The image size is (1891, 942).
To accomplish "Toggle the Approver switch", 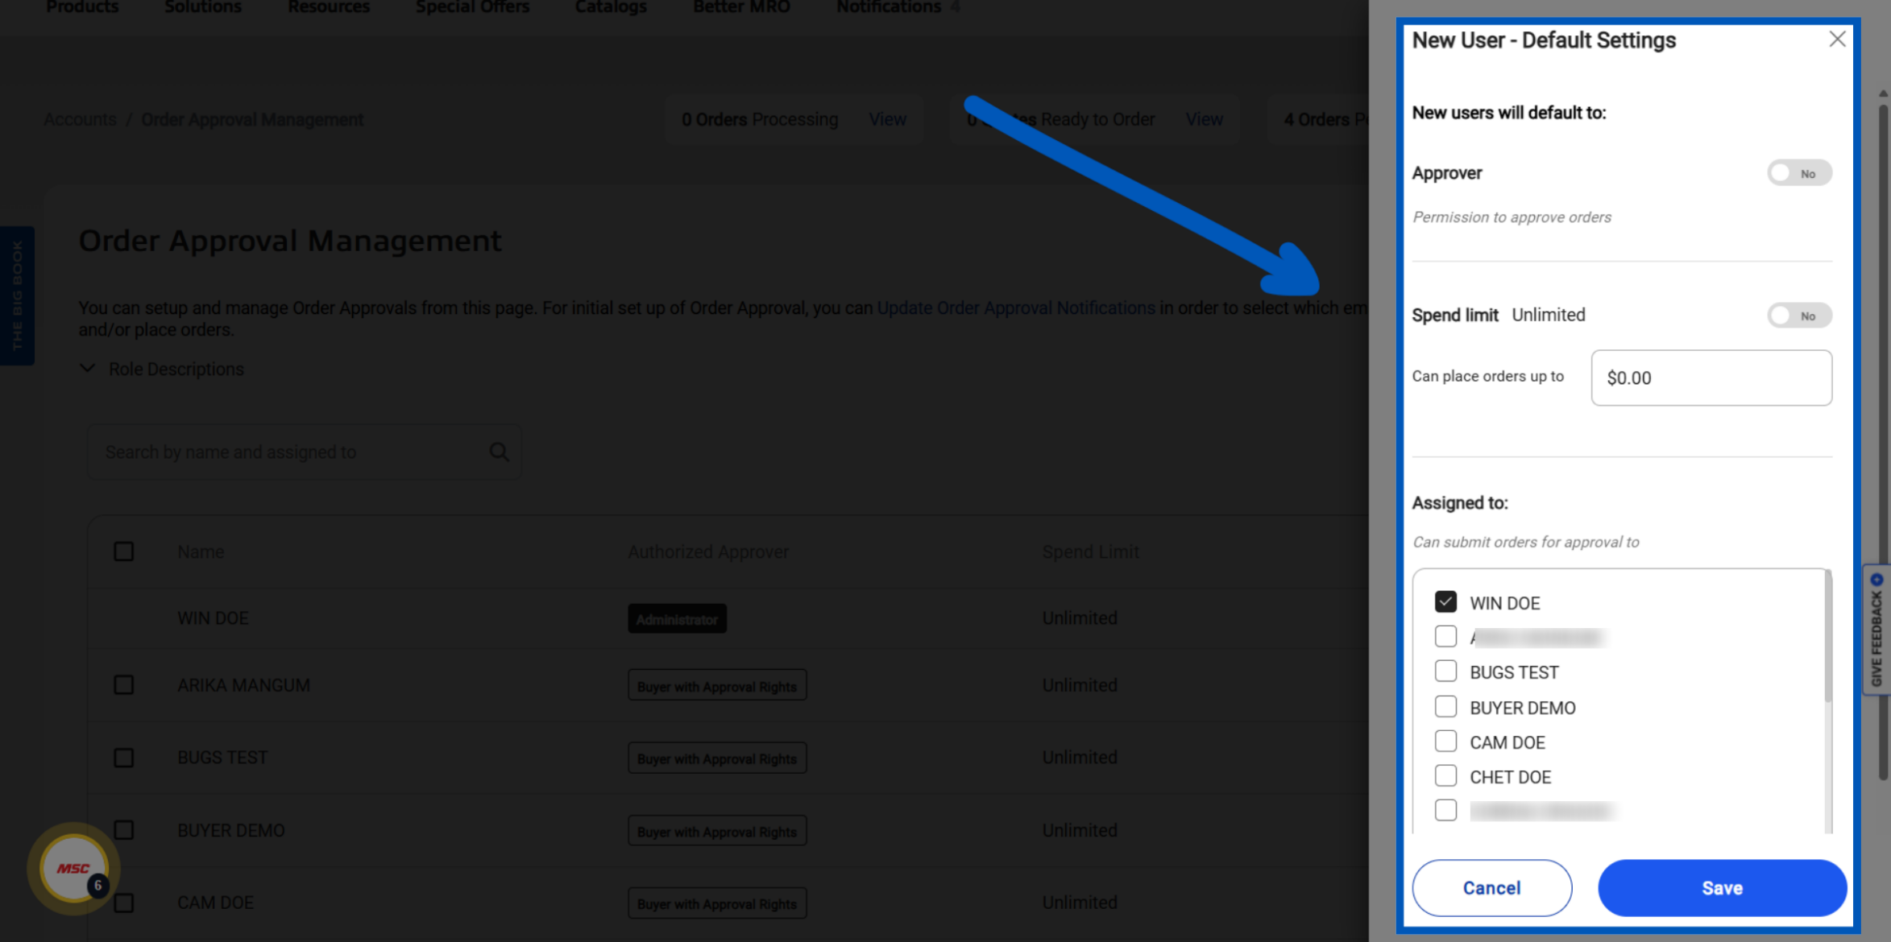I will pyautogui.click(x=1799, y=173).
